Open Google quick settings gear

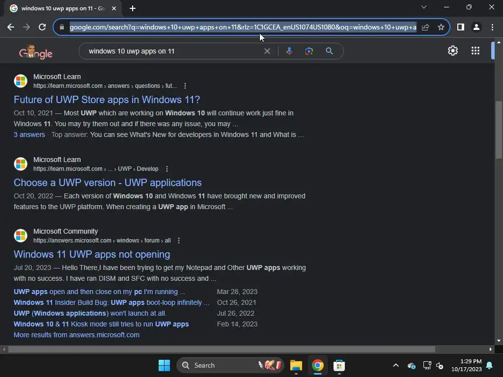pyautogui.click(x=452, y=51)
